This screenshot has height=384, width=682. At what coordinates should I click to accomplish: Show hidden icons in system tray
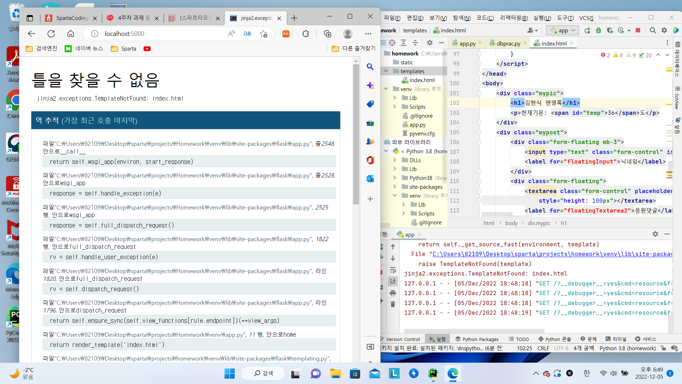[536, 373]
